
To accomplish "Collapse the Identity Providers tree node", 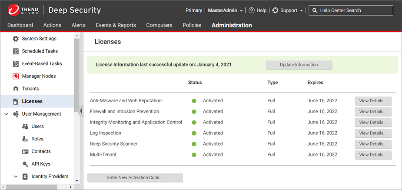I will pos(16,177).
